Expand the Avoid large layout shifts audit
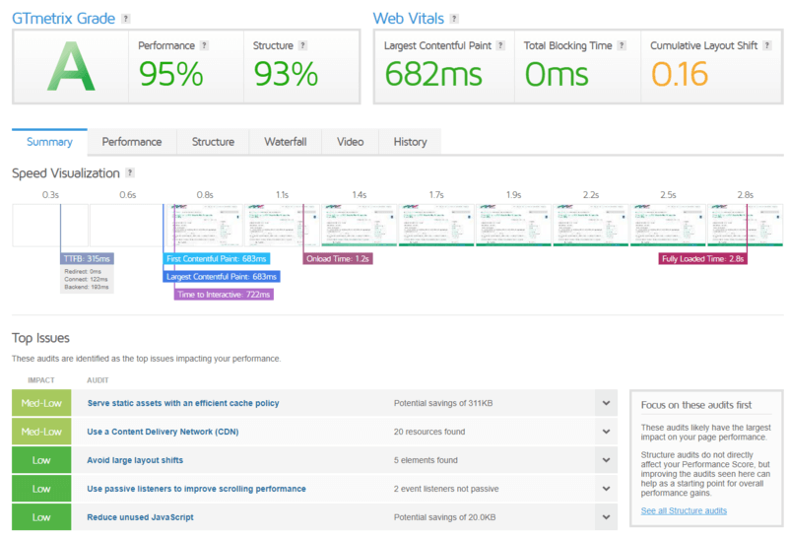 point(605,460)
